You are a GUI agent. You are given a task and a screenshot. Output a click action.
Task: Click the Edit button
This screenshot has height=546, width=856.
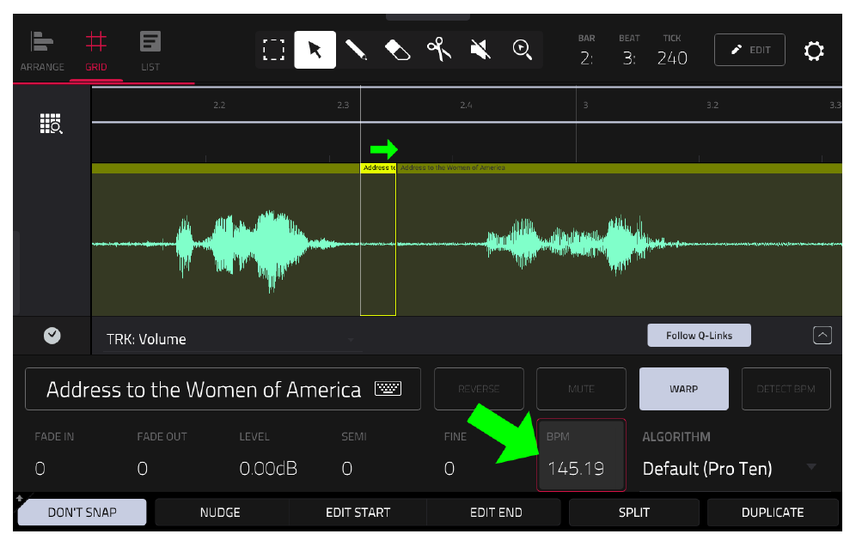[749, 50]
